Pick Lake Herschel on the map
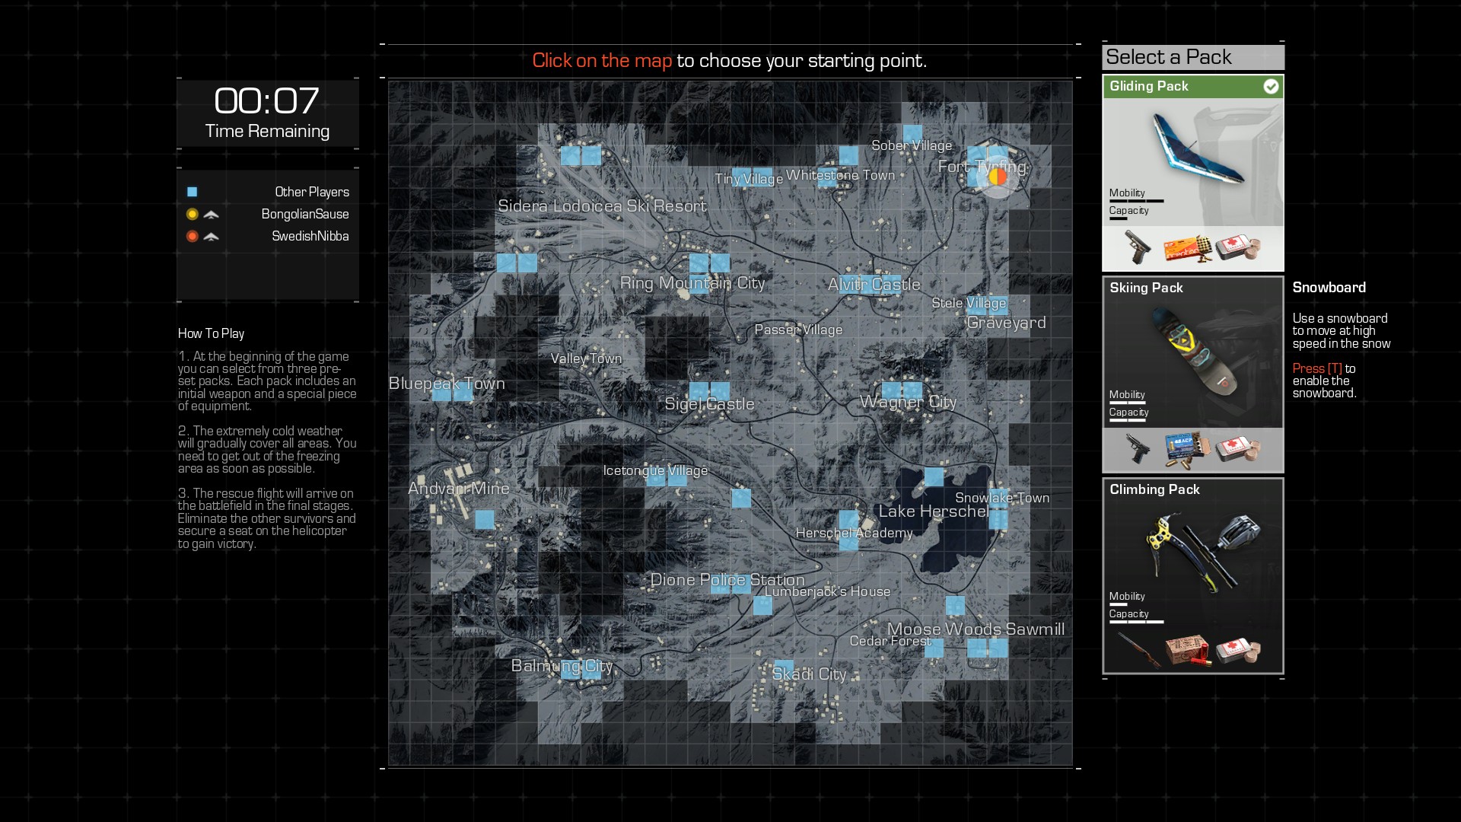 (933, 511)
